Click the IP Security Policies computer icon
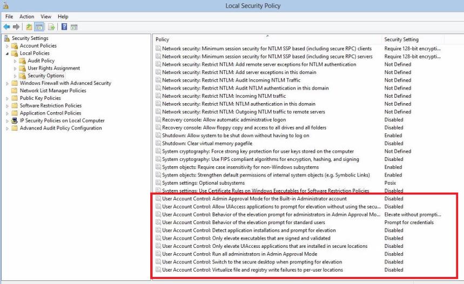Viewport: 464px width, 284px height. (x=15, y=120)
